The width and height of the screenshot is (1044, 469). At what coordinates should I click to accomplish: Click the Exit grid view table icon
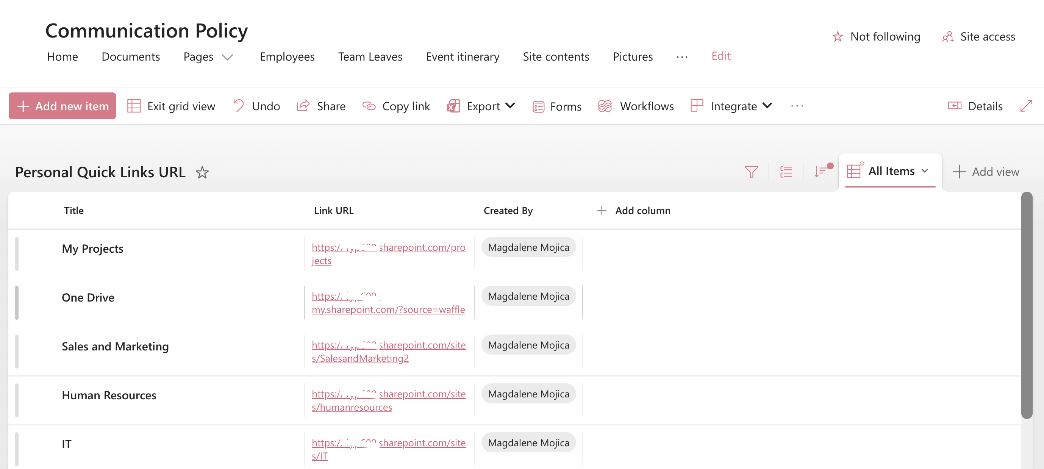(134, 106)
